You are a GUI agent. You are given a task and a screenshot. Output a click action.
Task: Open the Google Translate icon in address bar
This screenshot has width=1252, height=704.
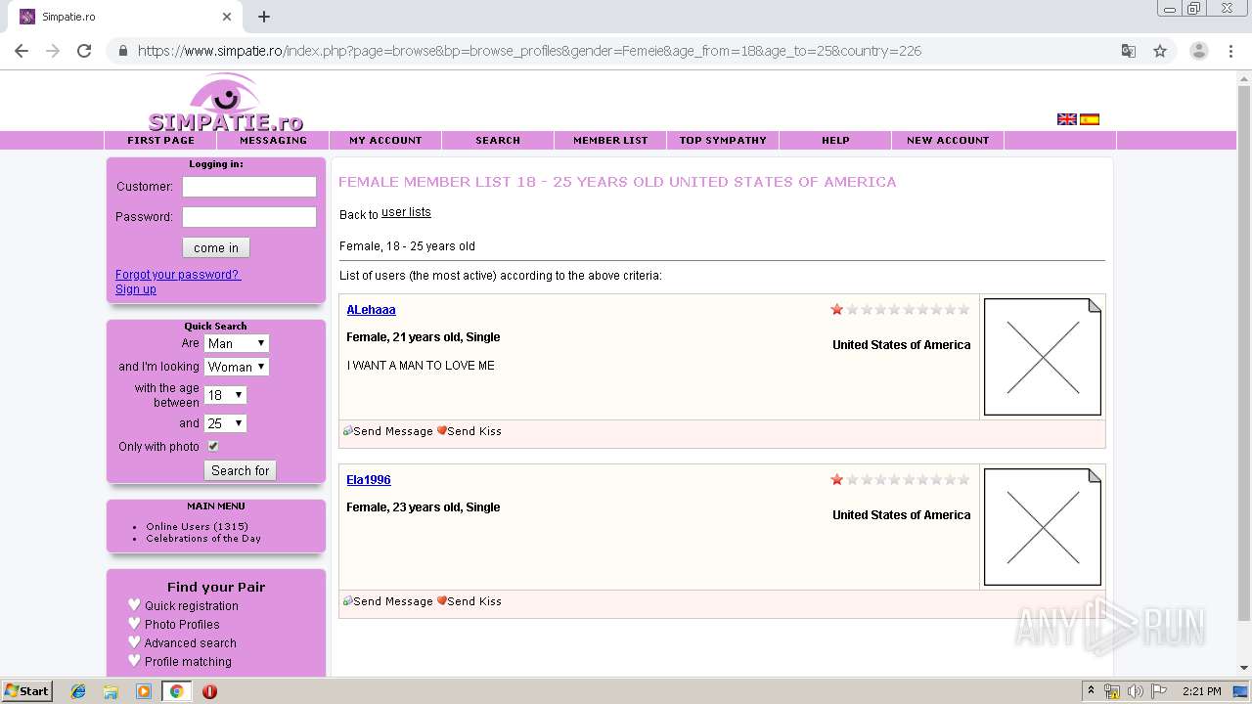[x=1129, y=51]
